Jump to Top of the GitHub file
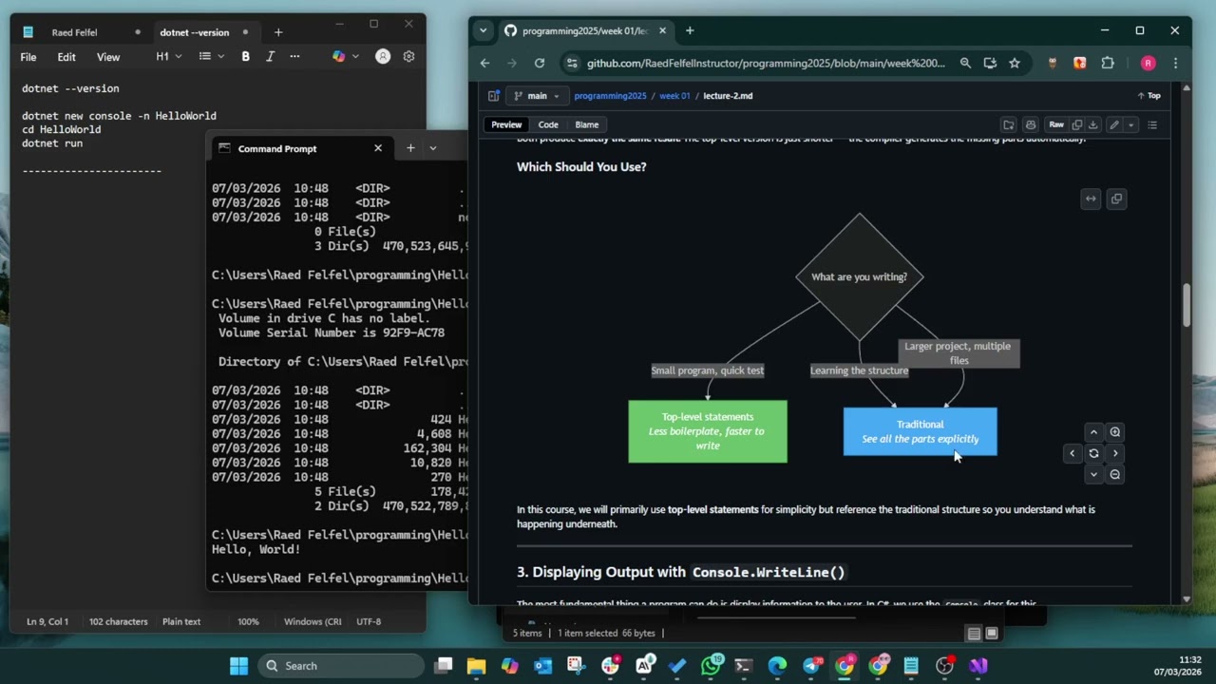The image size is (1216, 684). coord(1149,96)
